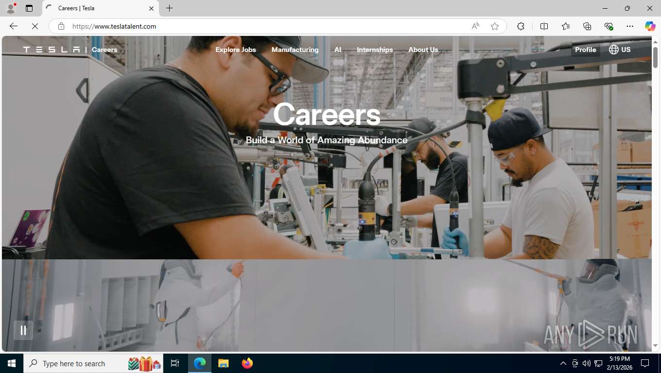Open the Manufacturing menu item
Image resolution: width=661 pixels, height=373 pixels.
(295, 50)
